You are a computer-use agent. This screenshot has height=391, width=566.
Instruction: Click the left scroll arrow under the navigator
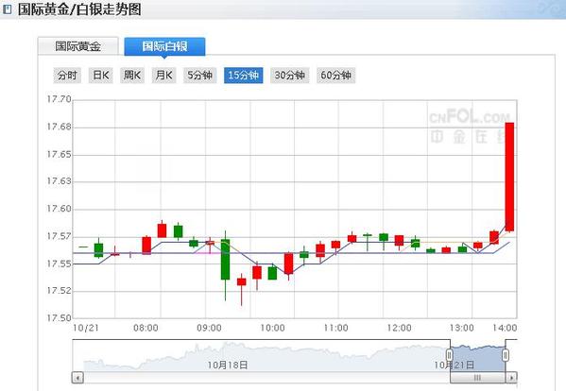tap(77, 378)
